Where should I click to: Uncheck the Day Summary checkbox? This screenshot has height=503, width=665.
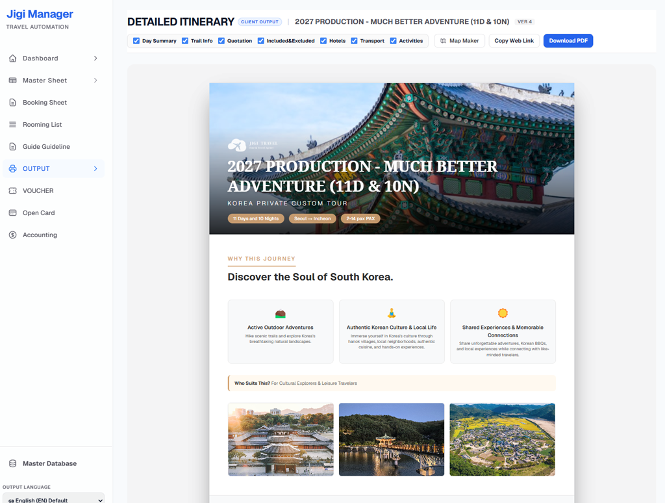click(136, 41)
